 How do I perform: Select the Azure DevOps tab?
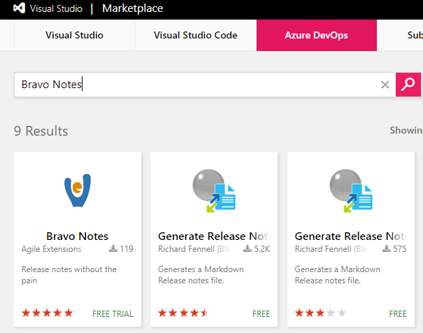point(317,35)
